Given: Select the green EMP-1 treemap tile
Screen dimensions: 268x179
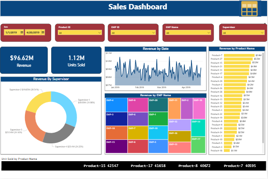Looking at the screenshot, I should coord(158,119).
